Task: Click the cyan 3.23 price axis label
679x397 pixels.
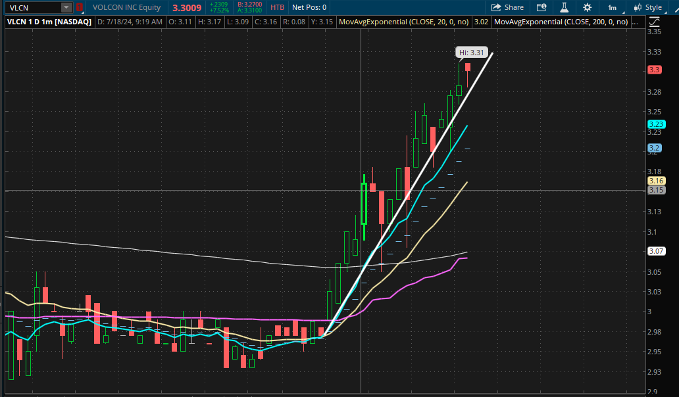Action: coord(656,124)
